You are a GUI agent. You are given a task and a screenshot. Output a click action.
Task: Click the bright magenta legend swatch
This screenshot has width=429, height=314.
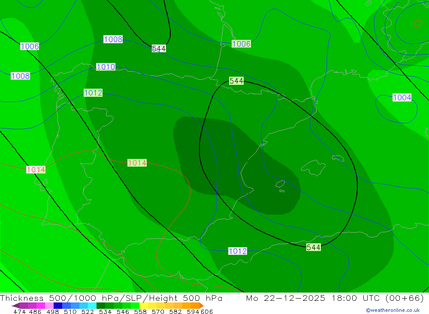[40, 305]
